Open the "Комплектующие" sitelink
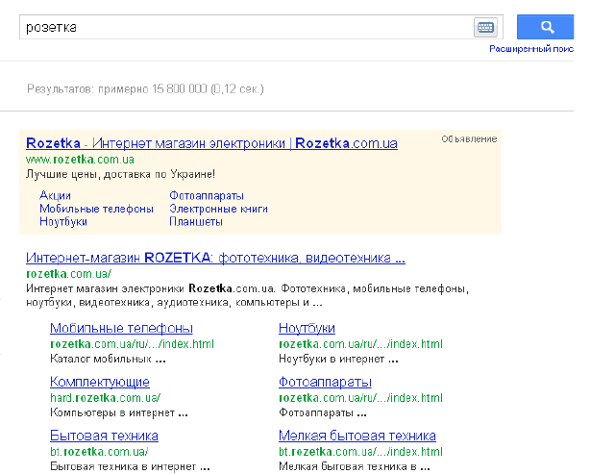This screenshot has width=590, height=474. coord(100,382)
